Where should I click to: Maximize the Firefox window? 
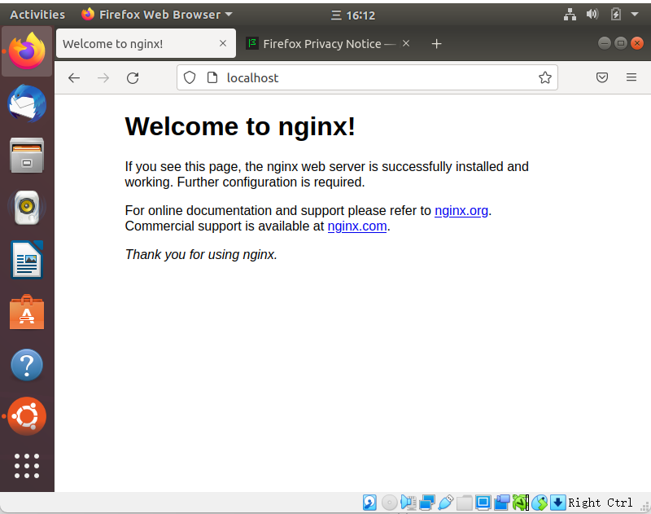coord(620,43)
